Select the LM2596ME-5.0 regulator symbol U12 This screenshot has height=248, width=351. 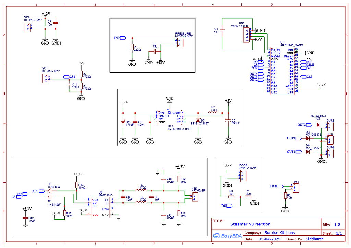(x=169, y=116)
